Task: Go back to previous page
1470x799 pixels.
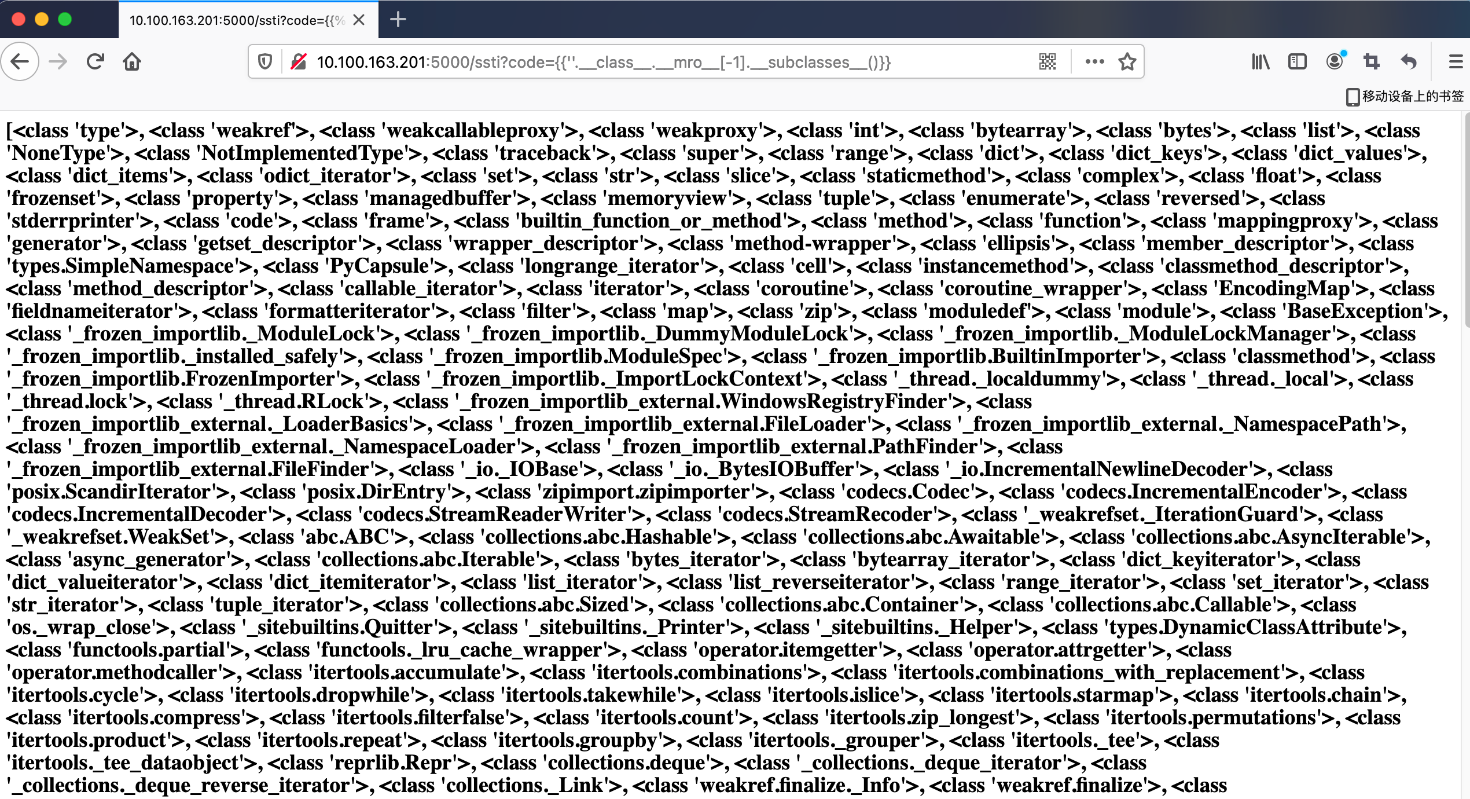Action: click(20, 61)
